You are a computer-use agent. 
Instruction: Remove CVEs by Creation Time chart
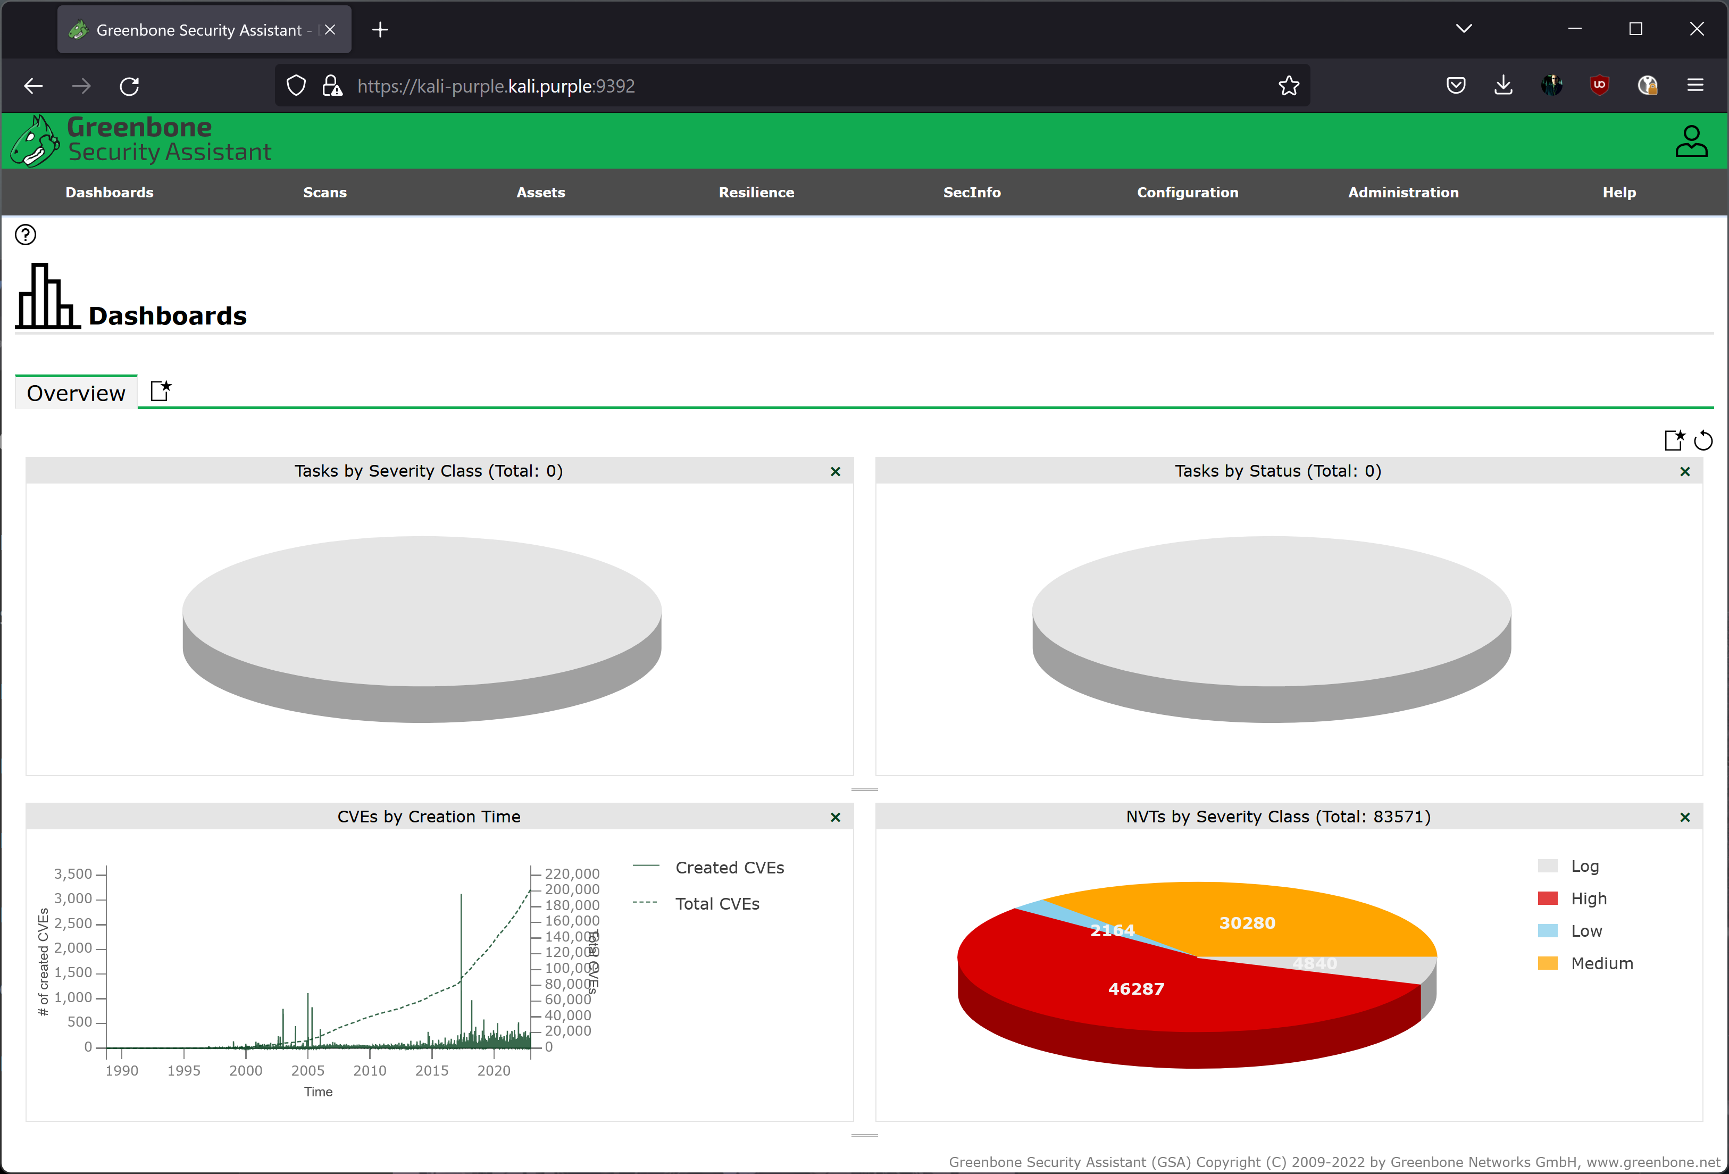click(835, 818)
